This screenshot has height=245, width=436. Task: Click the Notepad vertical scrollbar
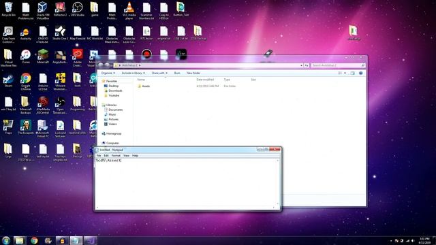click(277, 182)
